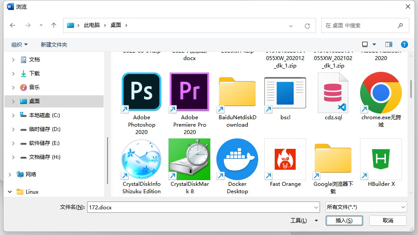The height and width of the screenshot is (235, 418).
Task: Click the file list vertical scrollbar
Action: (x=411, y=89)
